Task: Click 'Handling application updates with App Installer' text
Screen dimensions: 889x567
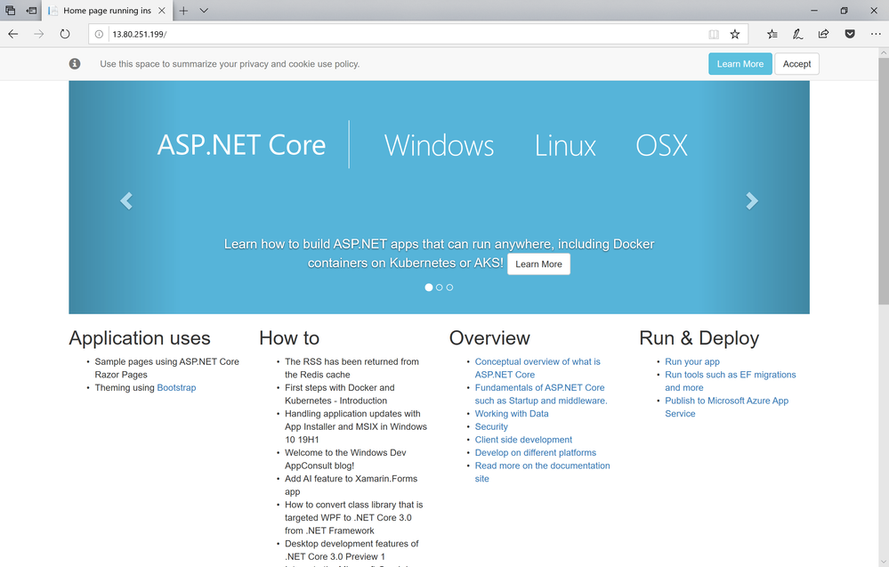Action: [x=355, y=427]
